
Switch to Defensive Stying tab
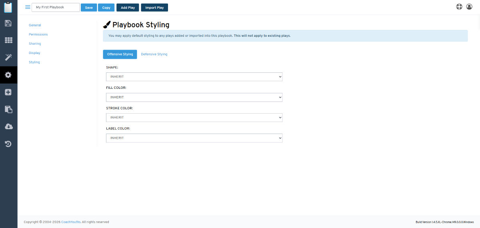tap(154, 54)
